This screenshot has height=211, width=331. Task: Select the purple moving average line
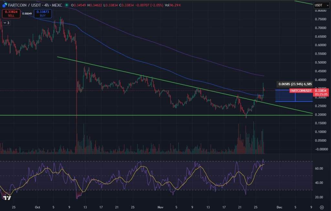point(210,61)
